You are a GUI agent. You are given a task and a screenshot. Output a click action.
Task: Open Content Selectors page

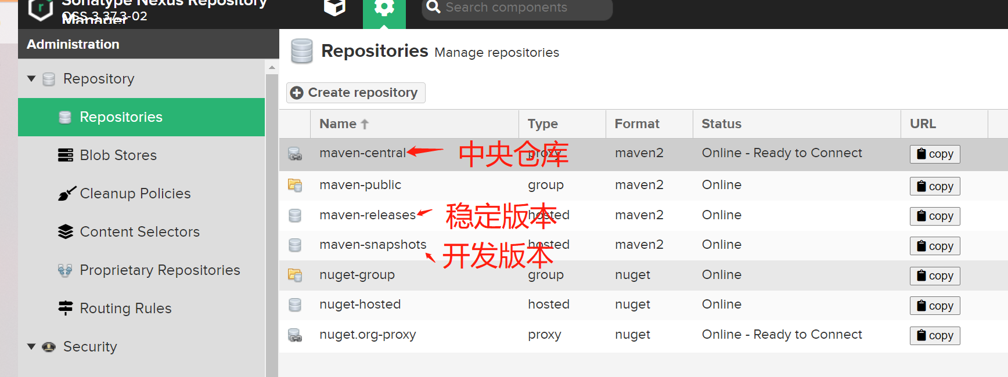(142, 232)
